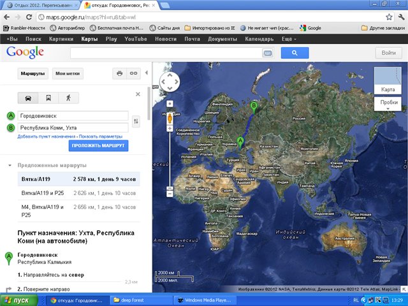Click the Мои метки button
Image resolution: width=408 pixels, height=306 pixels.
point(68,73)
